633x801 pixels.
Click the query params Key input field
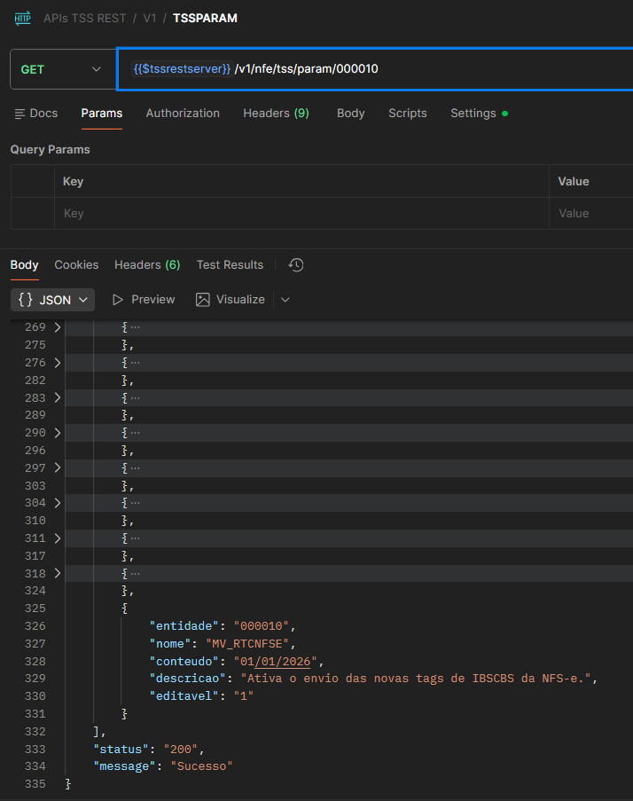tap(301, 214)
